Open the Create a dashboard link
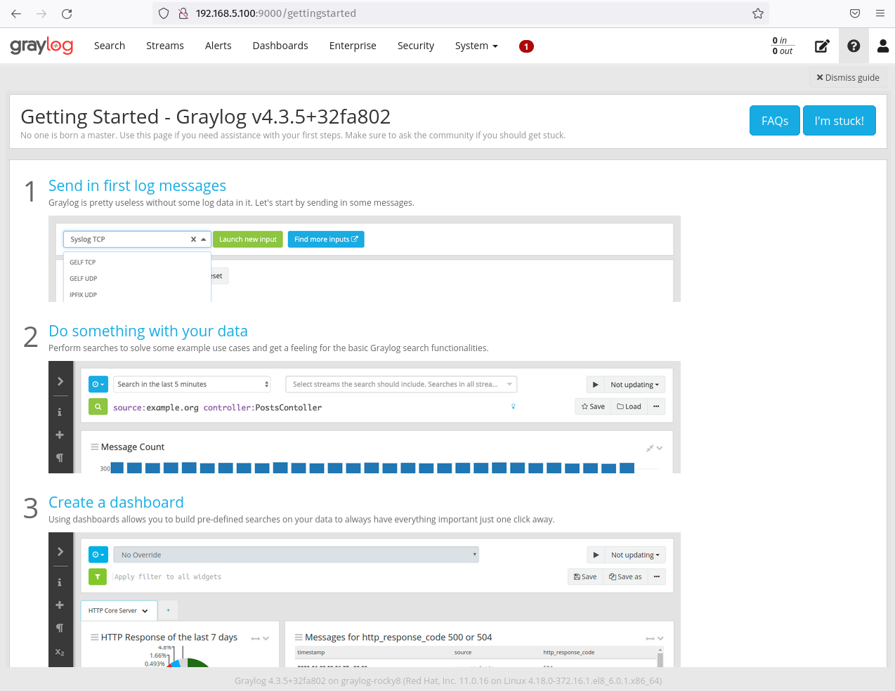 pos(116,502)
